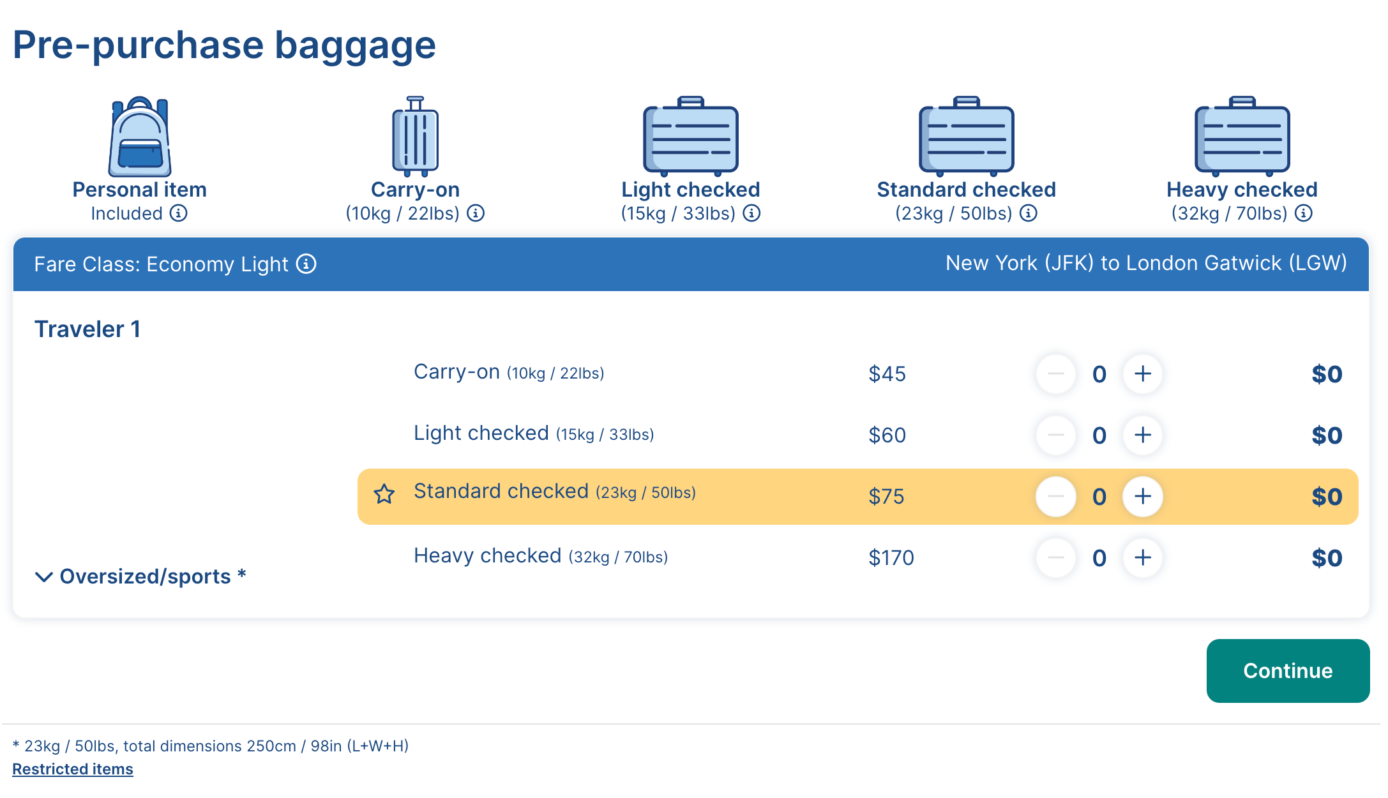Increase Carry-on quantity with plus button
This screenshot has width=1388, height=798.
[x=1143, y=374]
